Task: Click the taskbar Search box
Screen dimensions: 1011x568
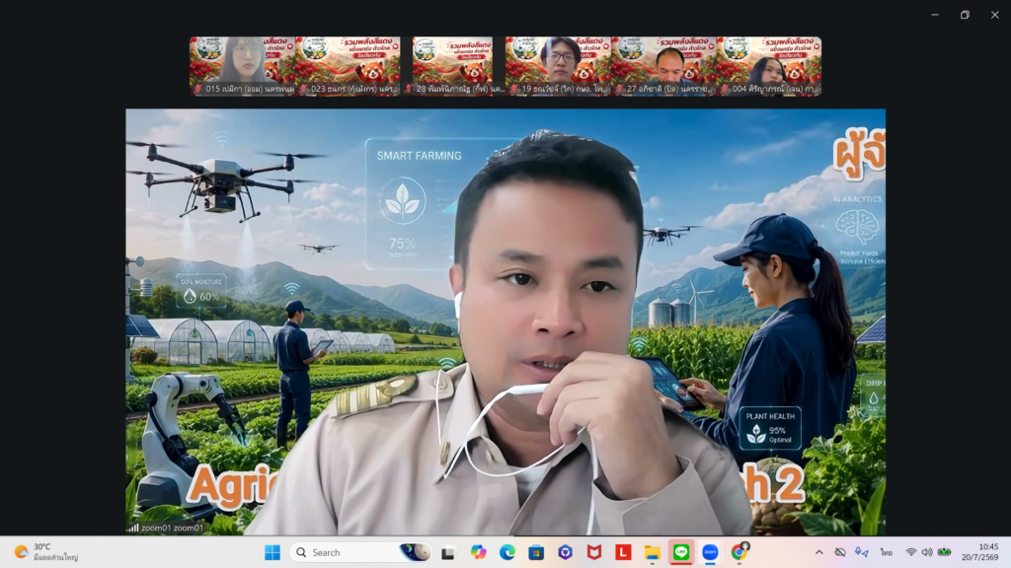Action: (x=360, y=552)
